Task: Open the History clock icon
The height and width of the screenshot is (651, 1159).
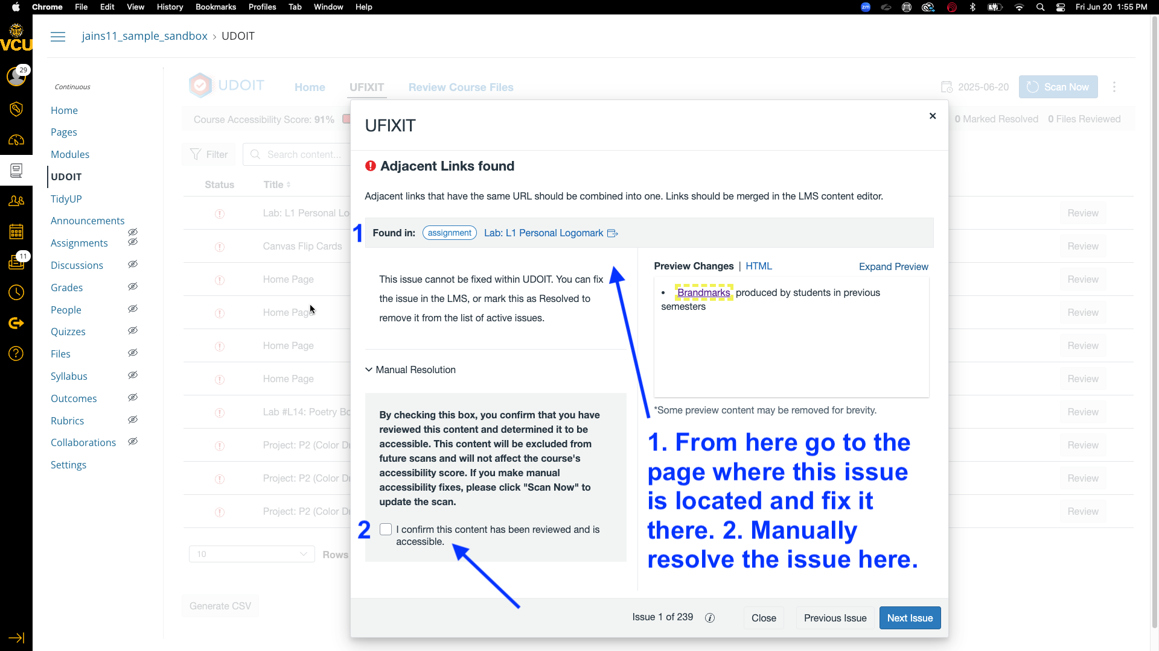Action: pos(16,292)
